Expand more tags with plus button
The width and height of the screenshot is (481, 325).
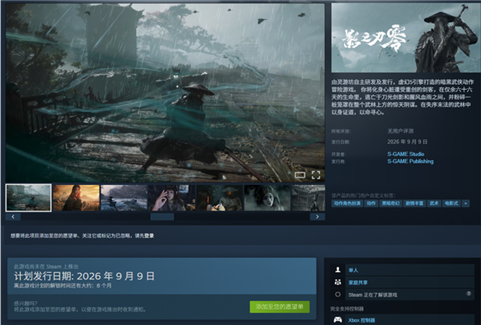tap(466, 203)
